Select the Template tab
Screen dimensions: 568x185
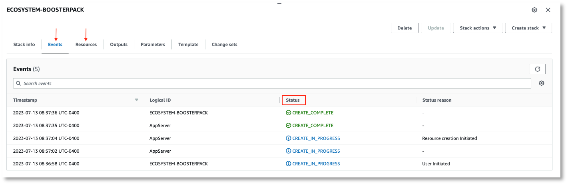click(188, 45)
